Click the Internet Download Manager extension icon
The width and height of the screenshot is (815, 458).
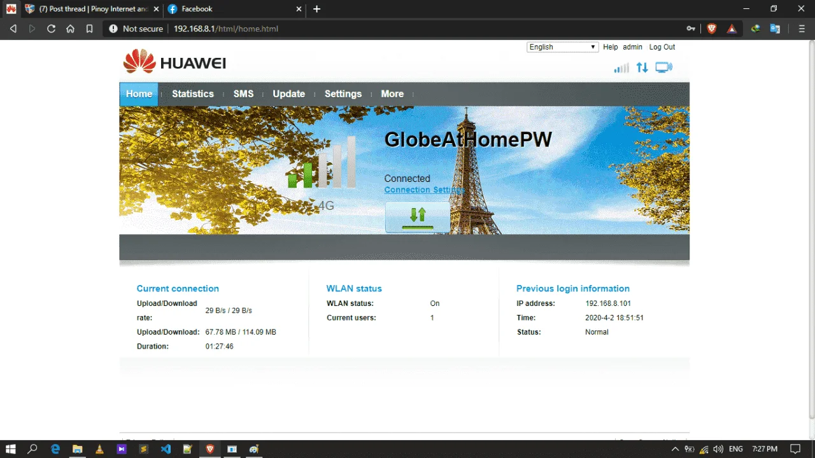point(755,29)
